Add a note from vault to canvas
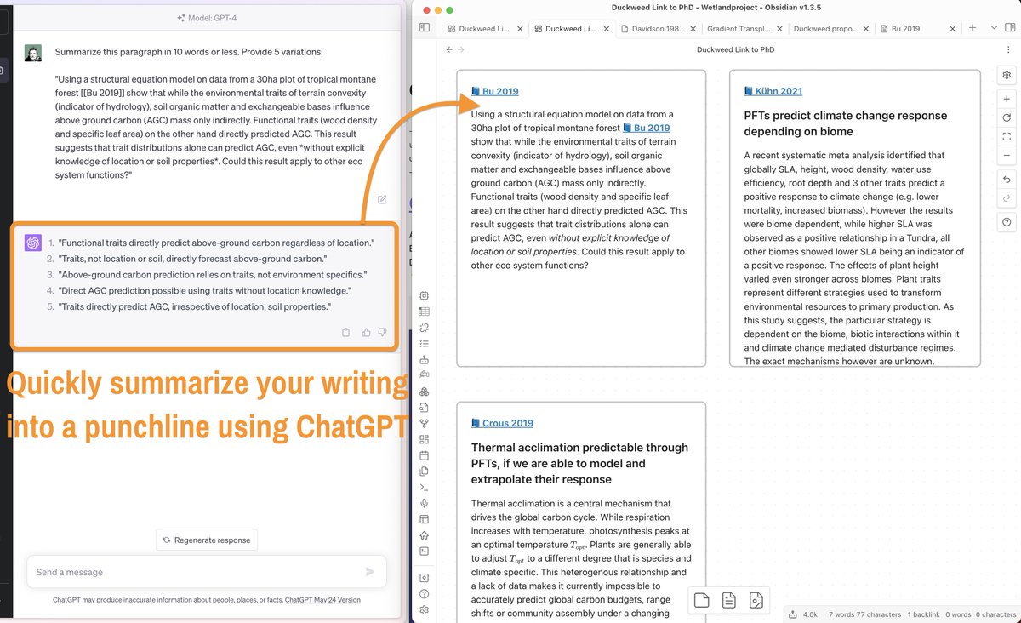Image resolution: width=1021 pixels, height=623 pixels. (x=729, y=601)
